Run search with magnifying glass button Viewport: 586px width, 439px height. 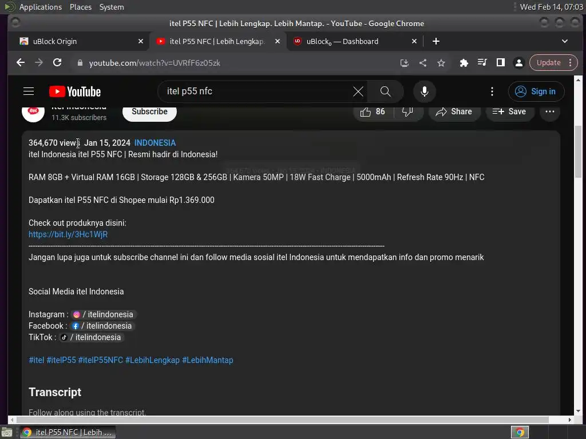point(385,91)
